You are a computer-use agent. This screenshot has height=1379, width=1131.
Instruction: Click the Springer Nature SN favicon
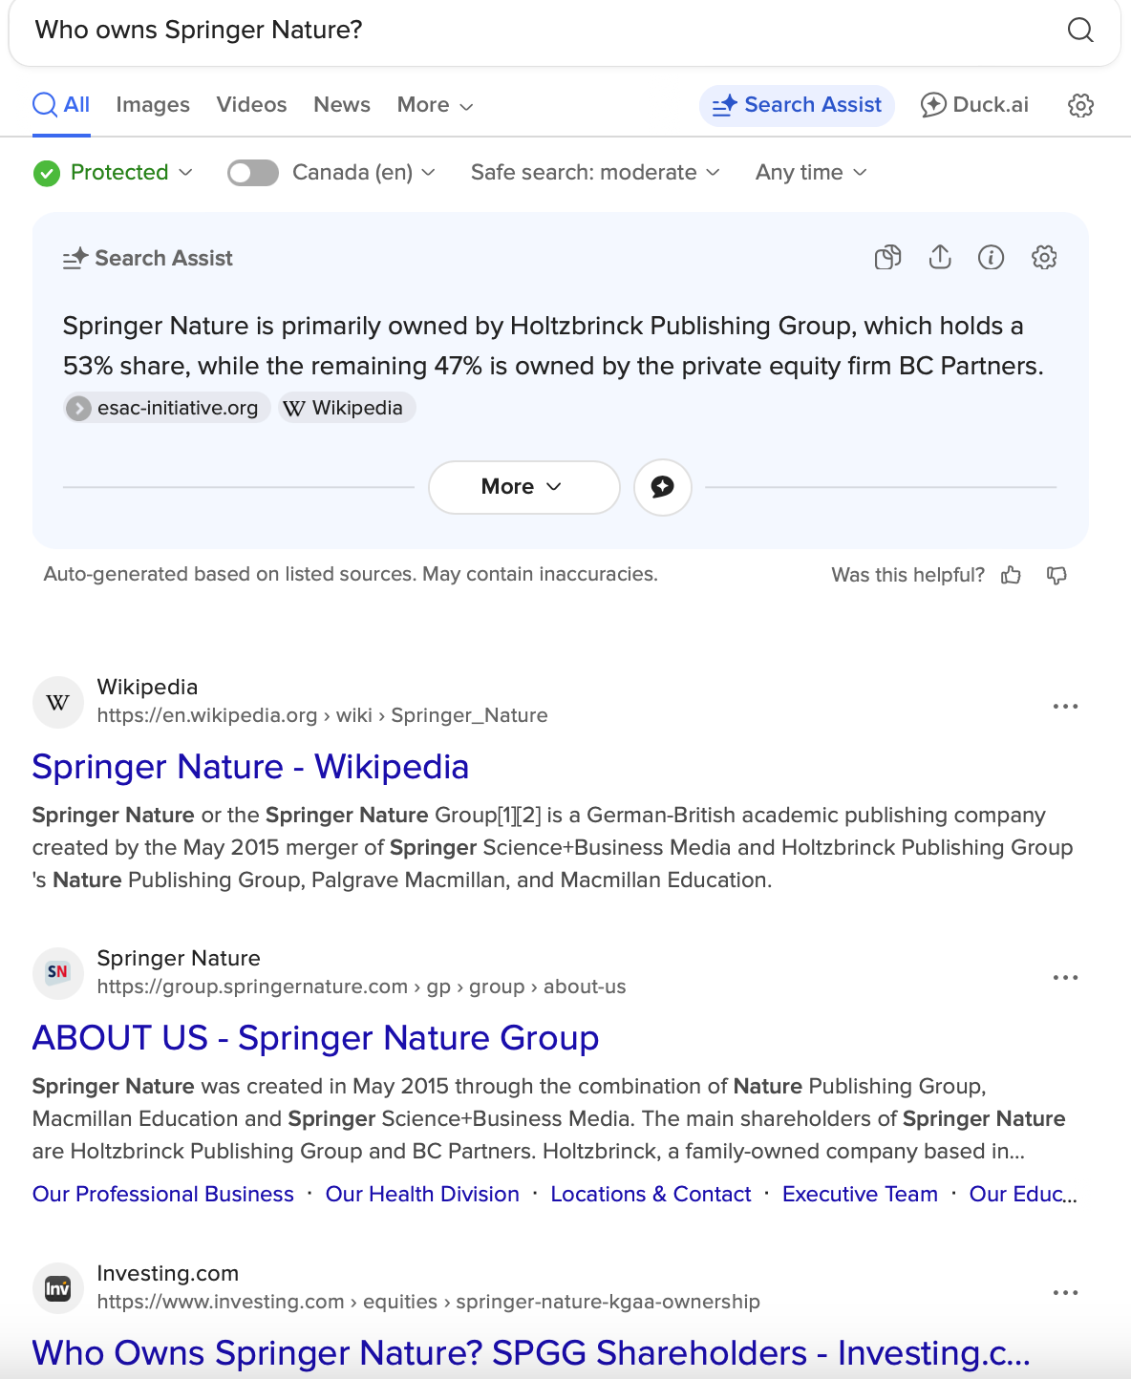(58, 973)
